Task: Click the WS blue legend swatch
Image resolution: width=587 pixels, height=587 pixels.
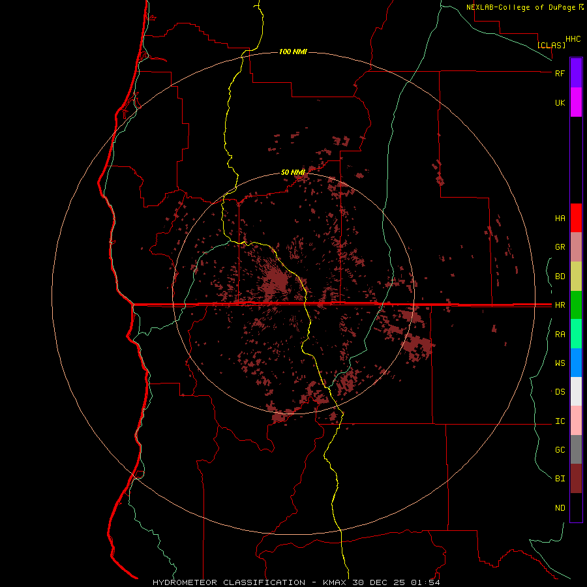Action: click(576, 363)
